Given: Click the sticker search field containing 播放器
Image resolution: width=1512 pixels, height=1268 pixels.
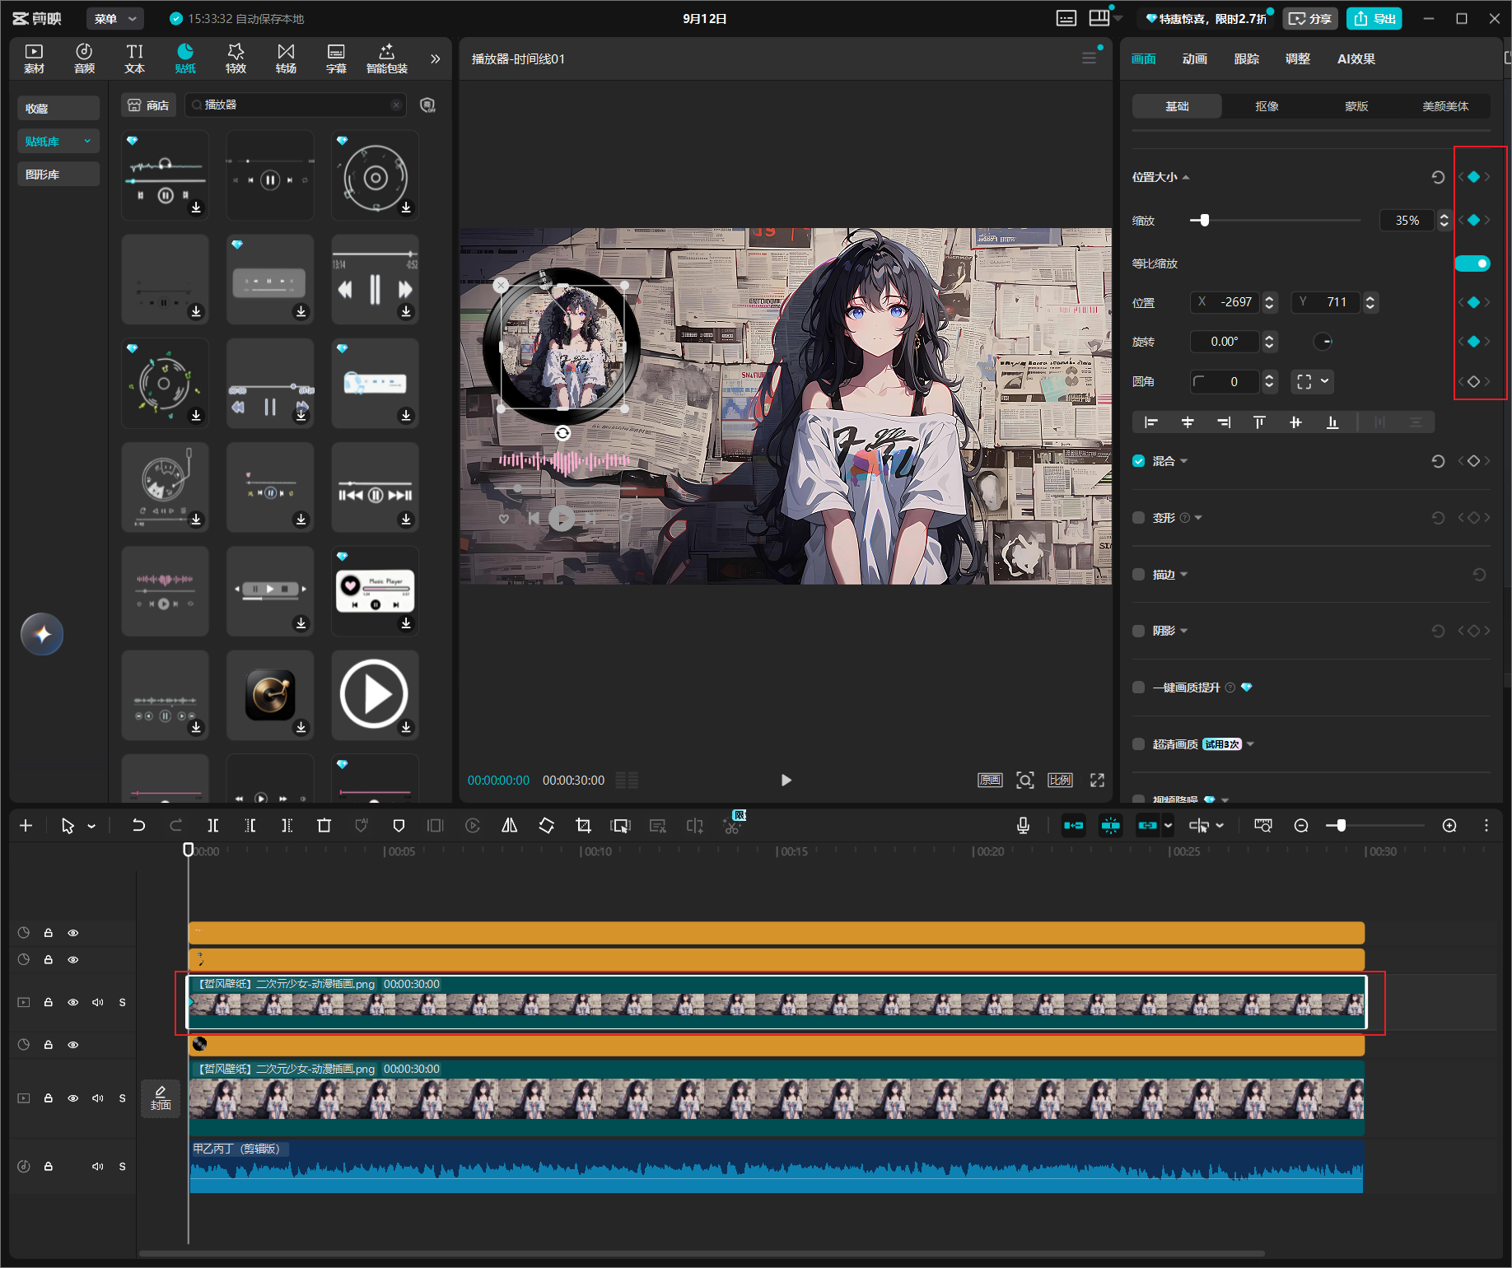Looking at the screenshot, I should pos(295,105).
